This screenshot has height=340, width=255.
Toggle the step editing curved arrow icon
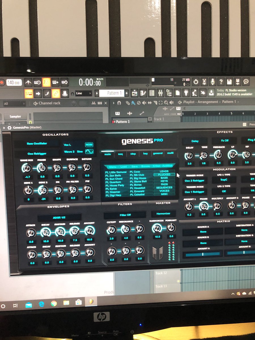[x=47, y=93]
